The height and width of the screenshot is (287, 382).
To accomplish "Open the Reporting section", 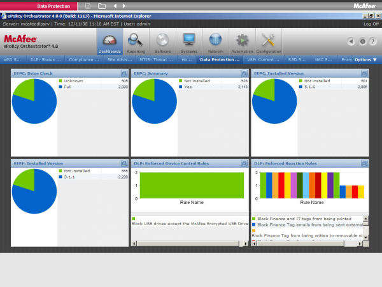I will [136, 41].
